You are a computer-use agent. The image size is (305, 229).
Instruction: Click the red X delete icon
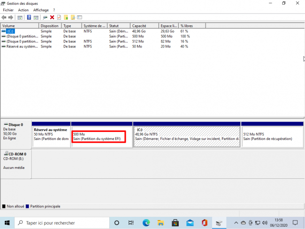(52, 17)
